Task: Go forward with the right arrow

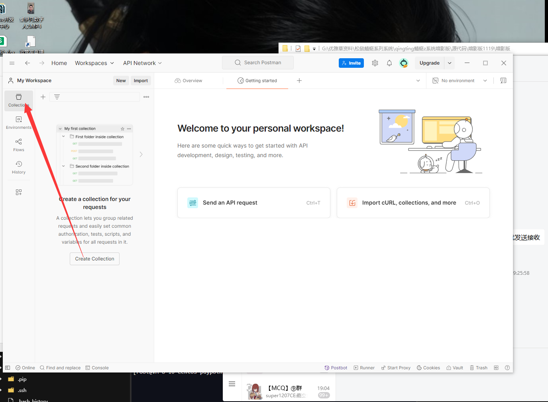Action: click(42, 63)
